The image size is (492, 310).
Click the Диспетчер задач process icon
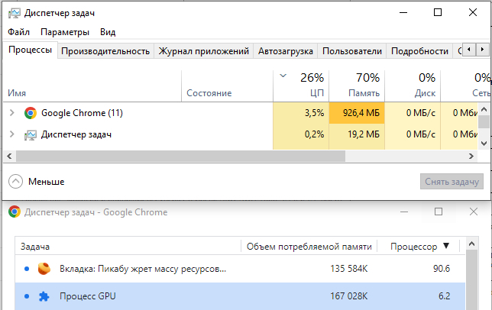[31, 134]
